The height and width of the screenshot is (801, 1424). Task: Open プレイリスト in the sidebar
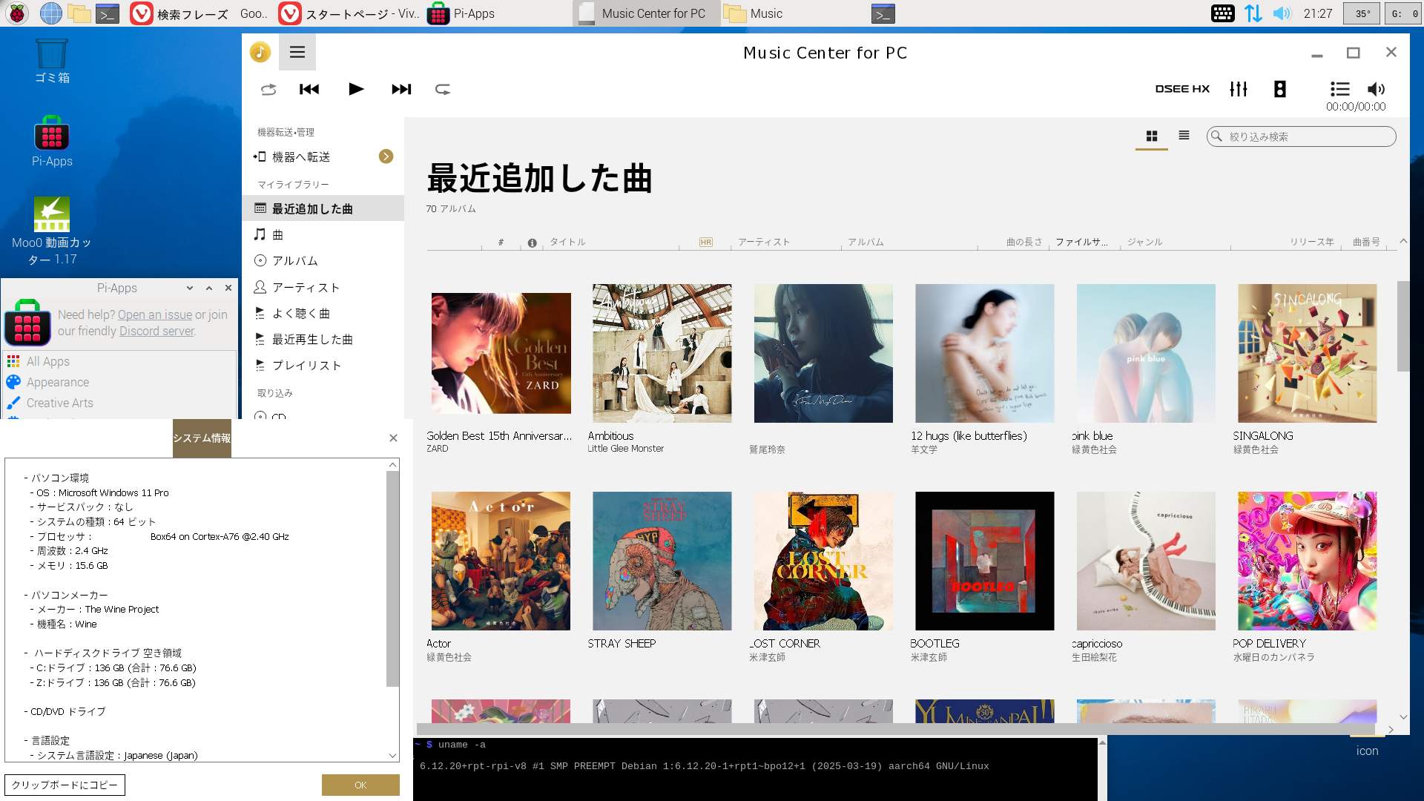click(x=323, y=365)
